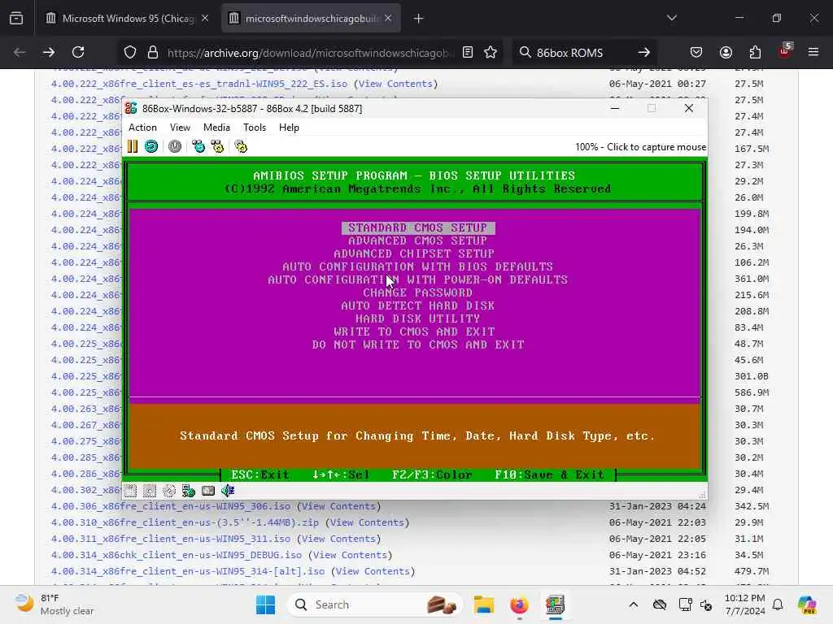Click tracking protection shield icon
Viewport: 833px width, 624px height.
pos(130,53)
